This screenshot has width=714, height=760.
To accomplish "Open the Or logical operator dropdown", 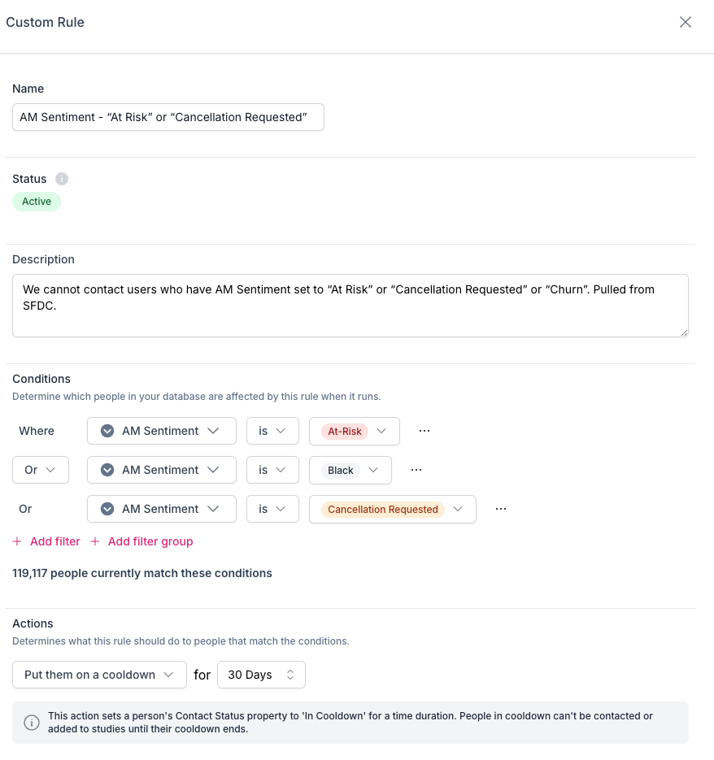I will tap(40, 470).
